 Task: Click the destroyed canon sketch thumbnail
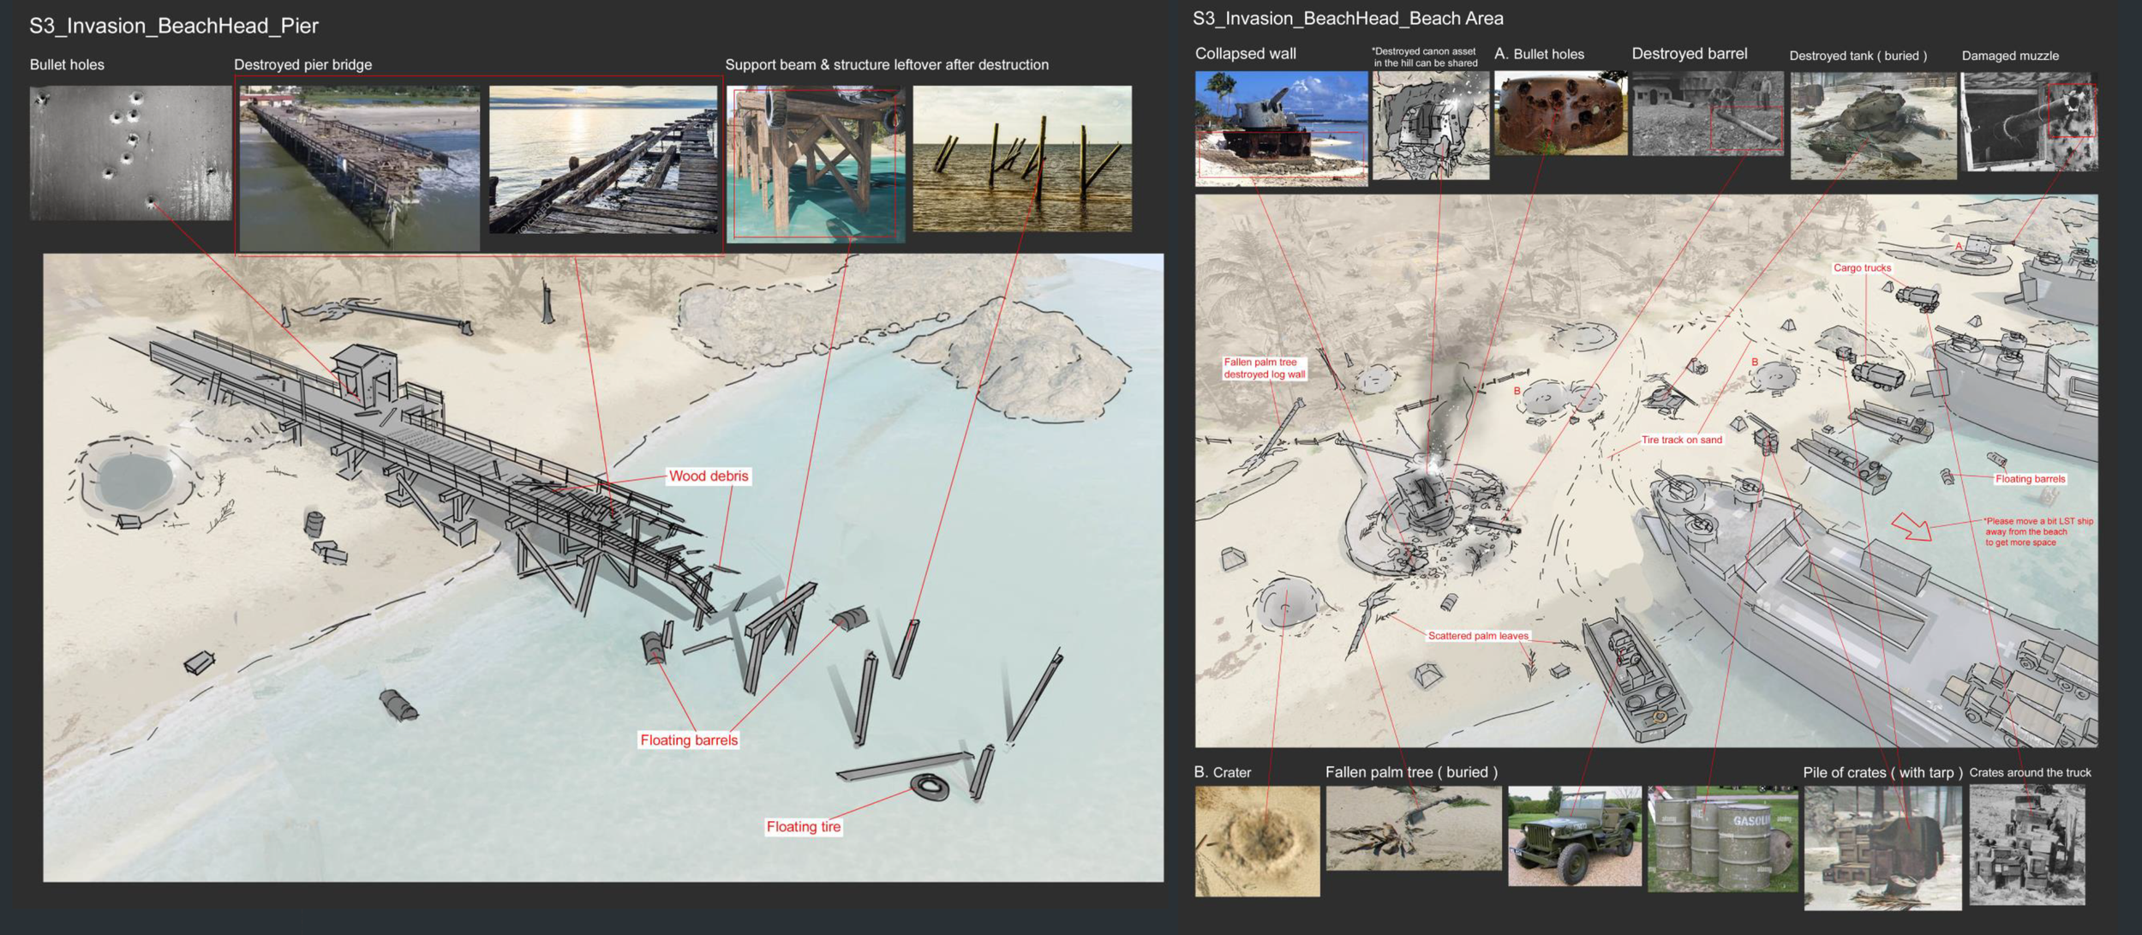pyautogui.click(x=1430, y=125)
